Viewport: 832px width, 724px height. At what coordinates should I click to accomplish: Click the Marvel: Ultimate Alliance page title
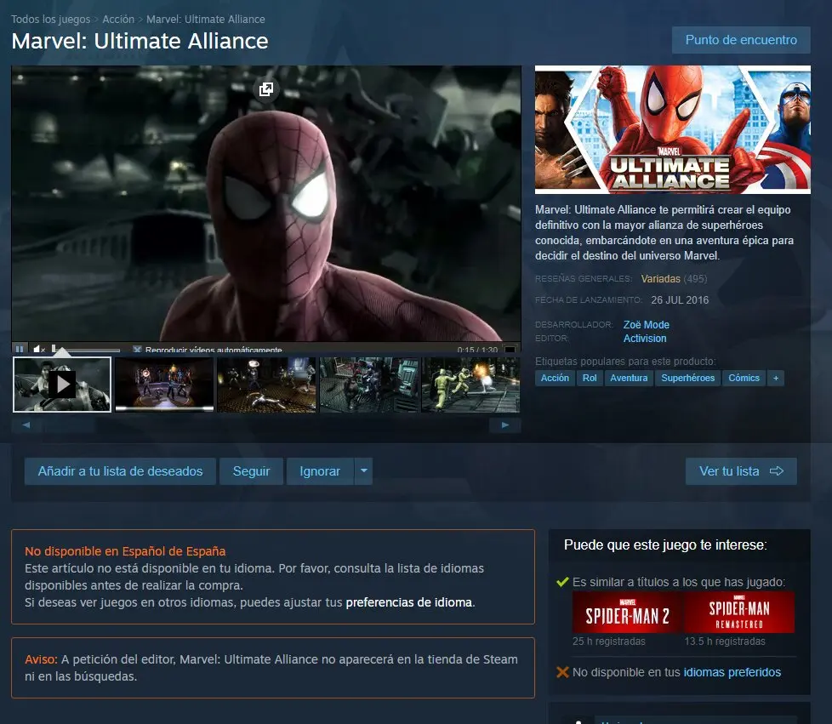pyautogui.click(x=140, y=42)
